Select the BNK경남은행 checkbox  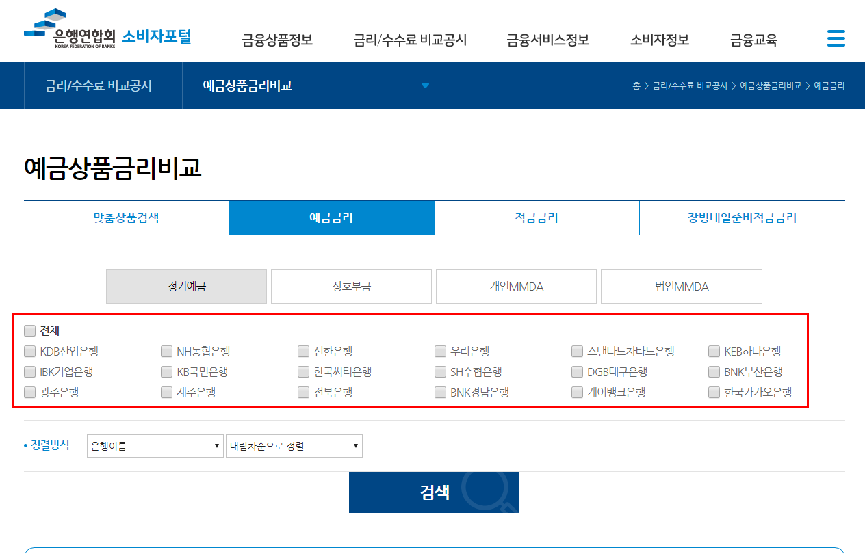pyautogui.click(x=440, y=393)
